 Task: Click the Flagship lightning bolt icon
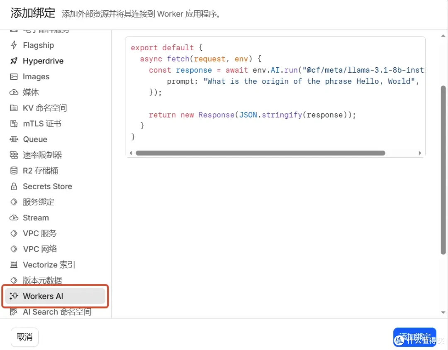click(x=14, y=45)
